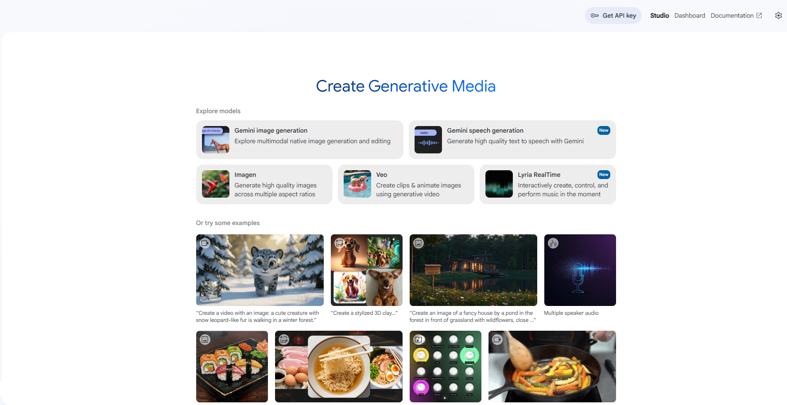The width and height of the screenshot is (787, 405).
Task: Open settings gear icon
Action: (778, 15)
